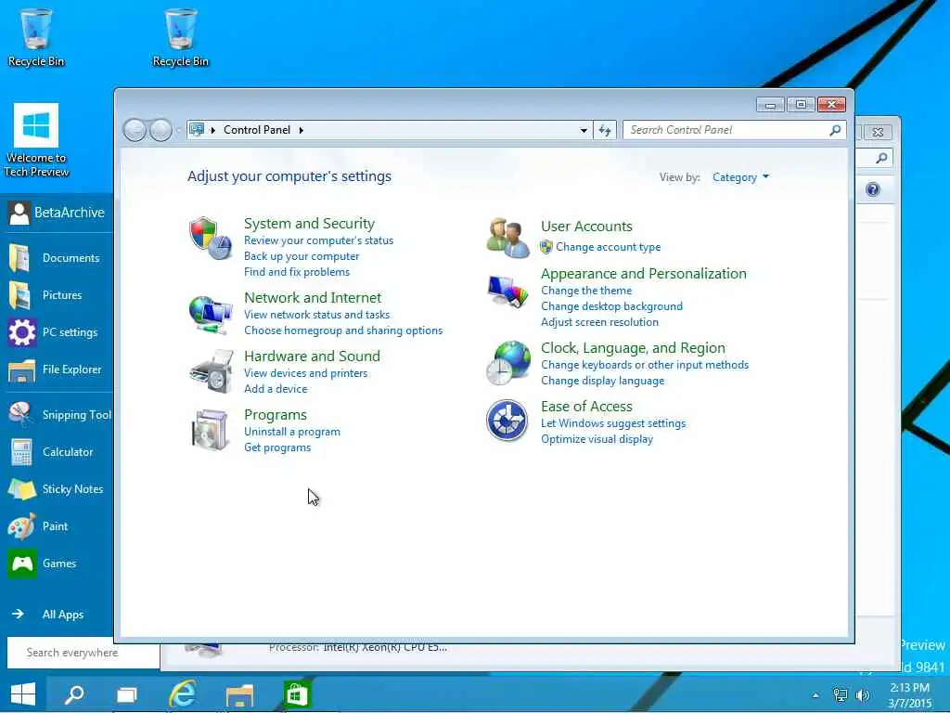Click Let Windows suggest settings
Viewport: 950px width, 713px height.
(613, 423)
